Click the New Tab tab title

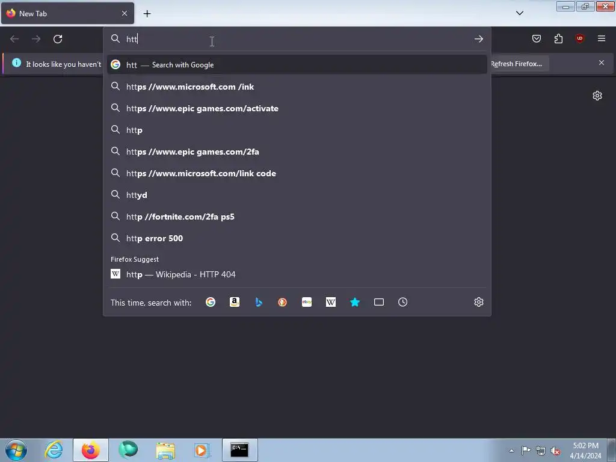click(33, 14)
